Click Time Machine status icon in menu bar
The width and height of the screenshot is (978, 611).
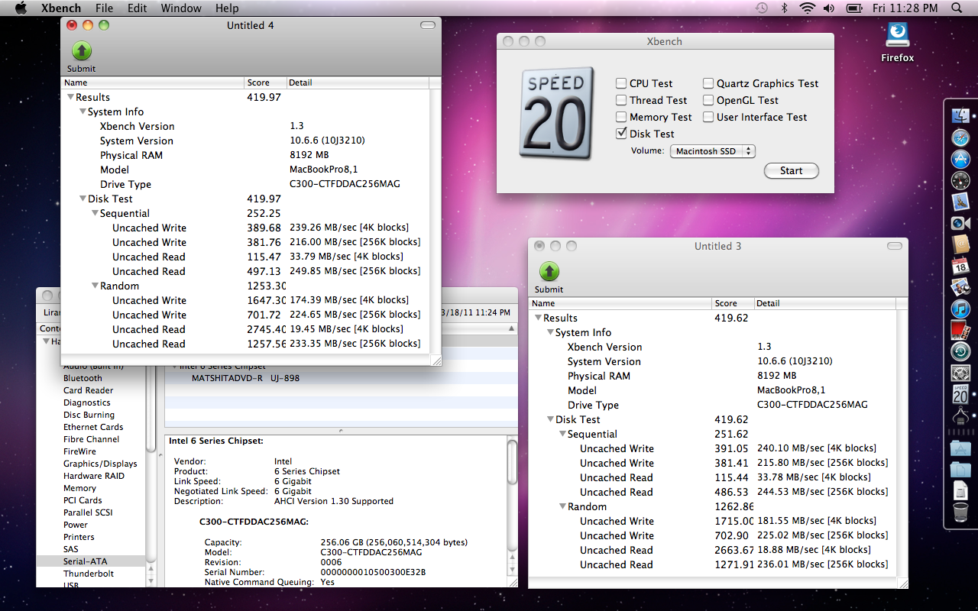(761, 8)
